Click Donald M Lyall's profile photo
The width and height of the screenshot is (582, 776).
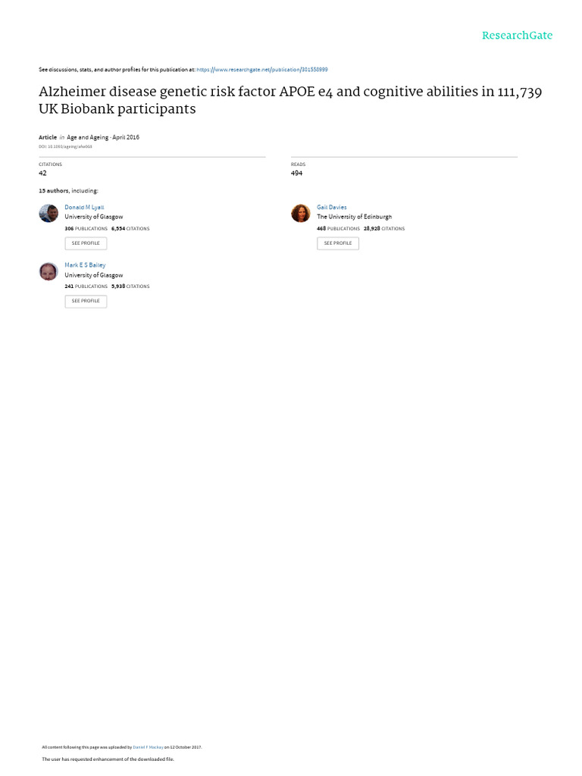48,213
